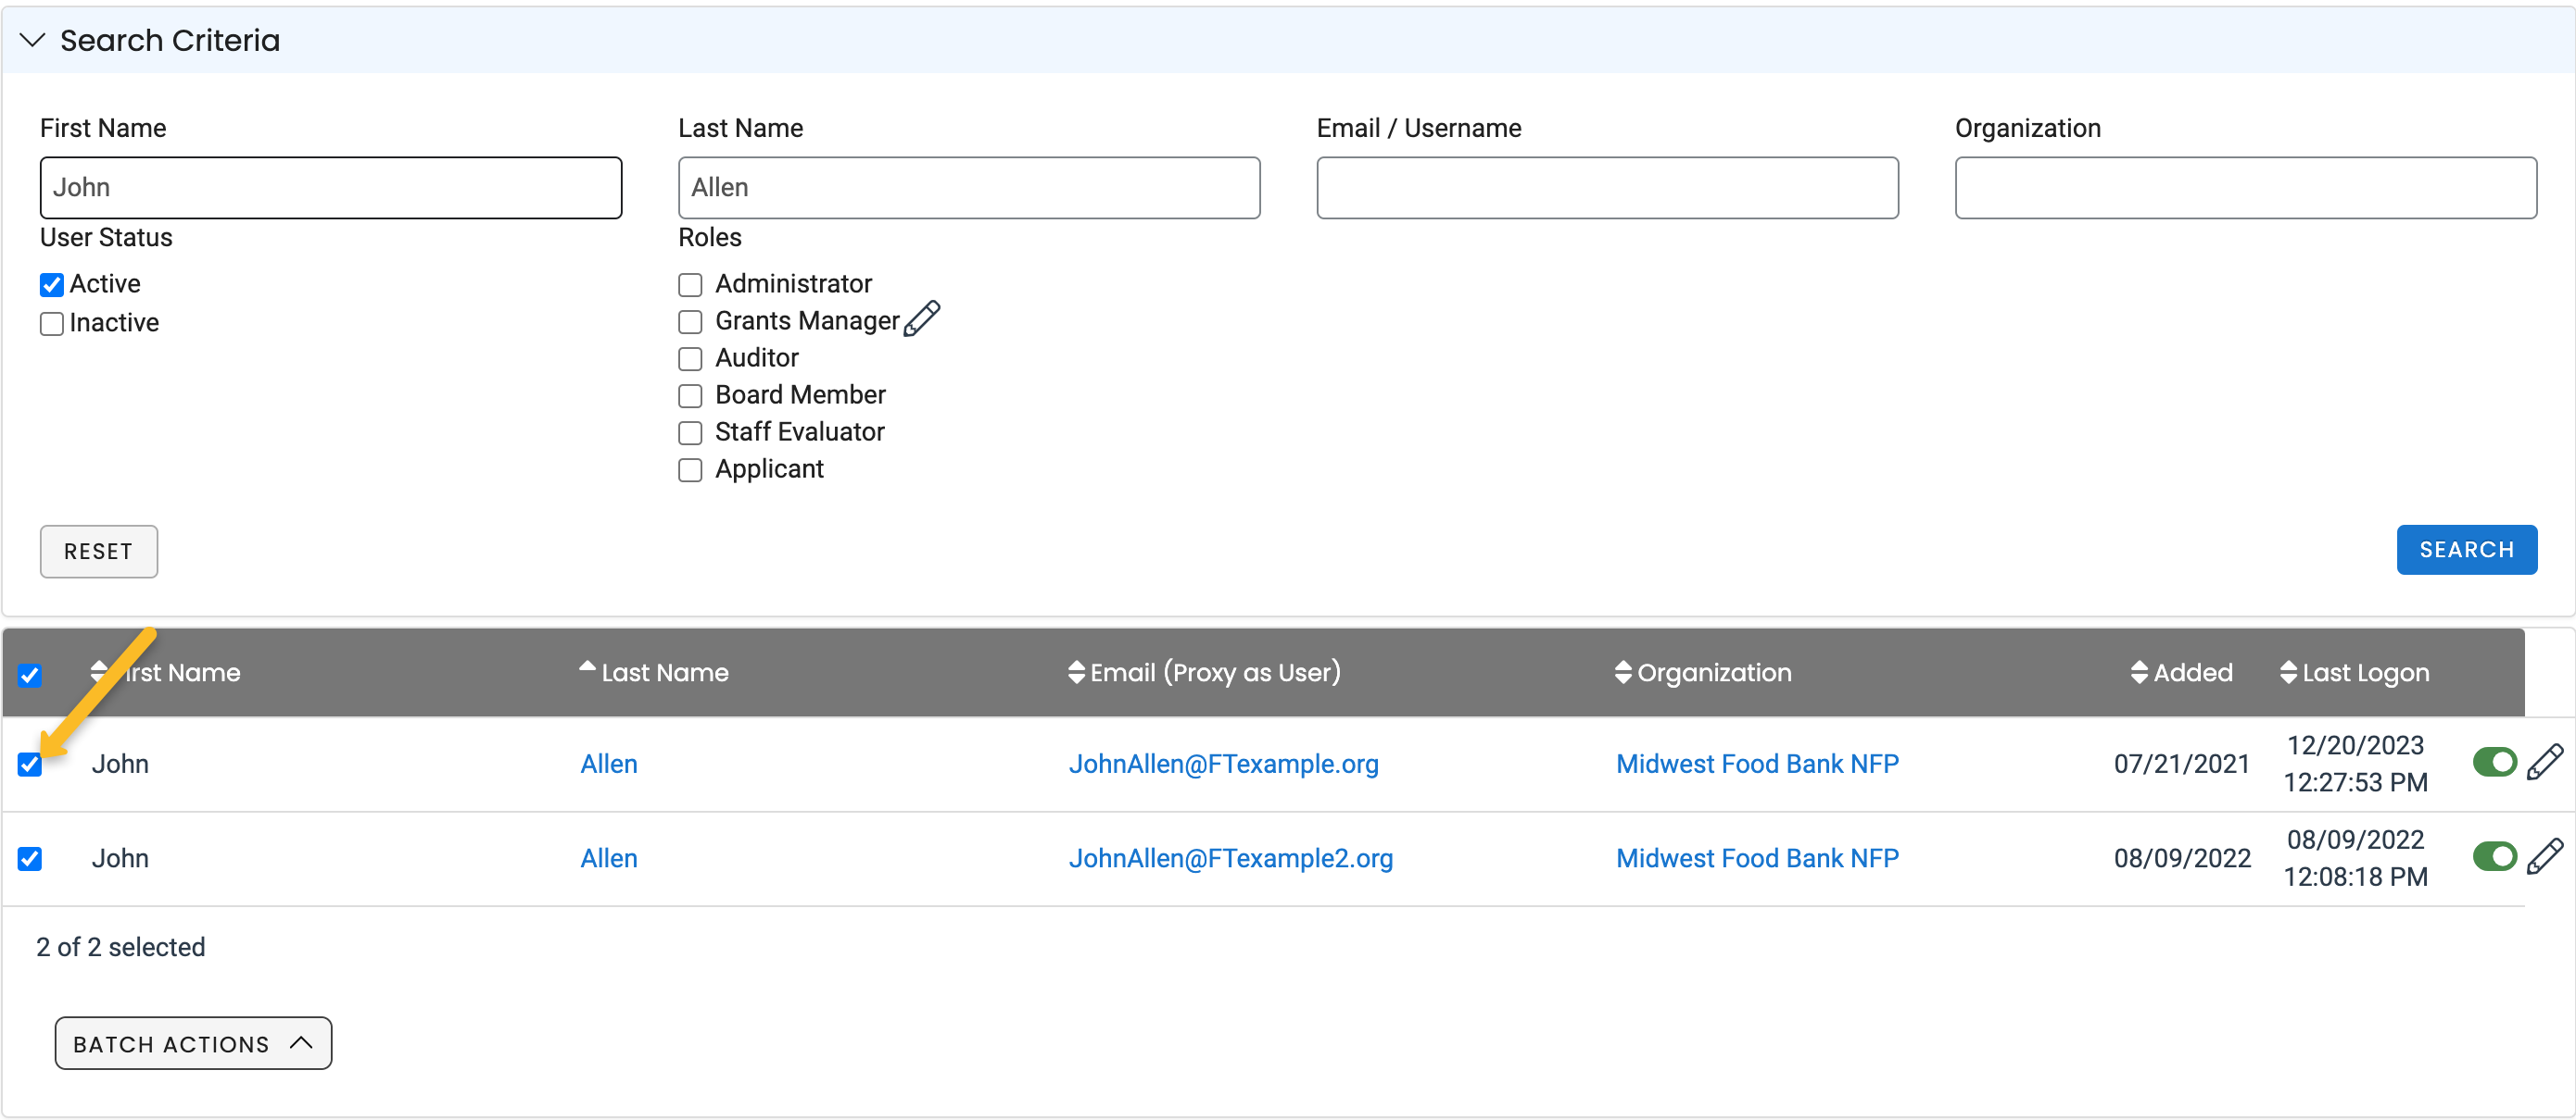Deactivate the first John Allen account toggle
The height and width of the screenshot is (1120, 2576).
(2494, 763)
